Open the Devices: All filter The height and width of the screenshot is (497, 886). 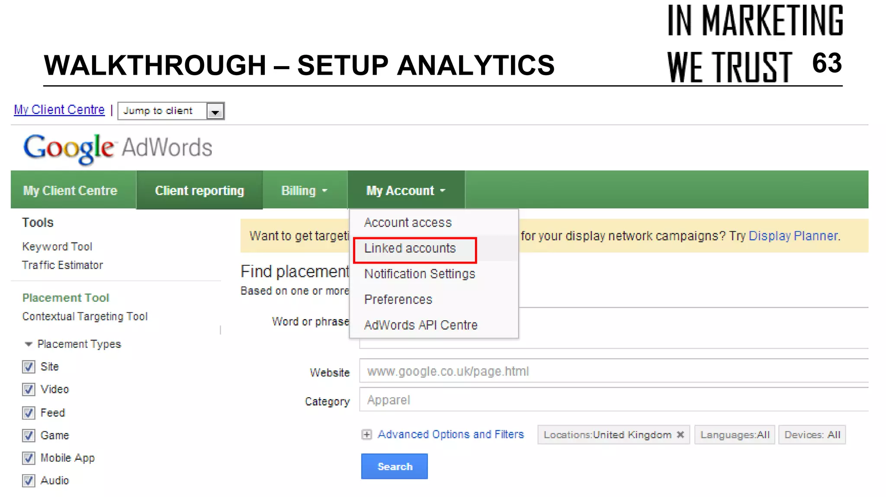click(812, 435)
